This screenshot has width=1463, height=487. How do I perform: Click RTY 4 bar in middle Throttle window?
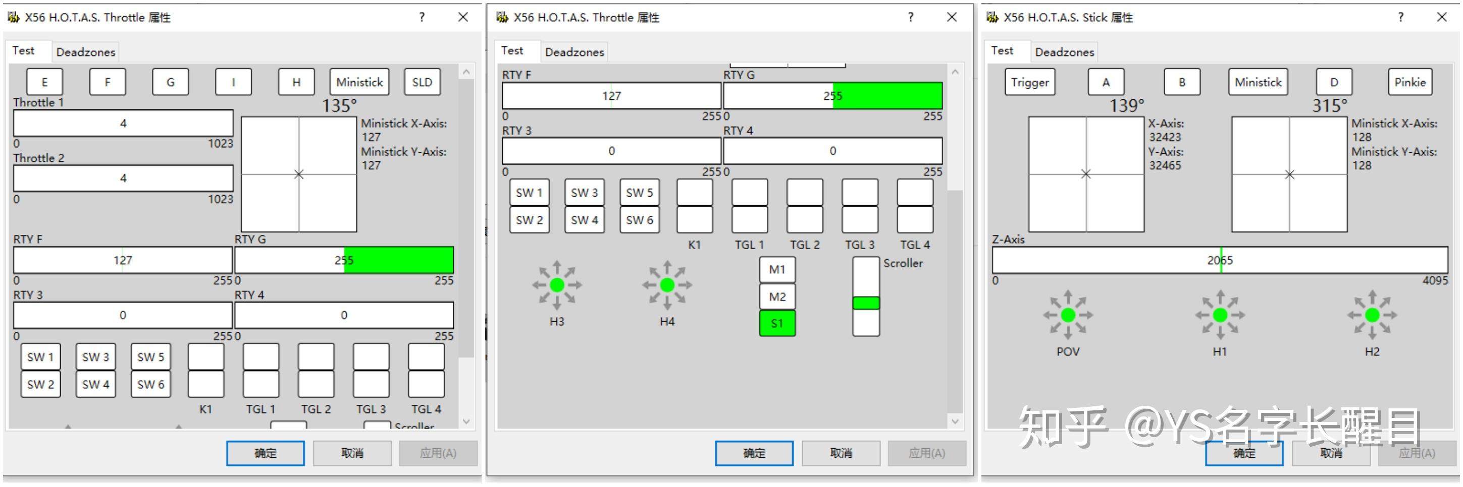click(x=832, y=151)
